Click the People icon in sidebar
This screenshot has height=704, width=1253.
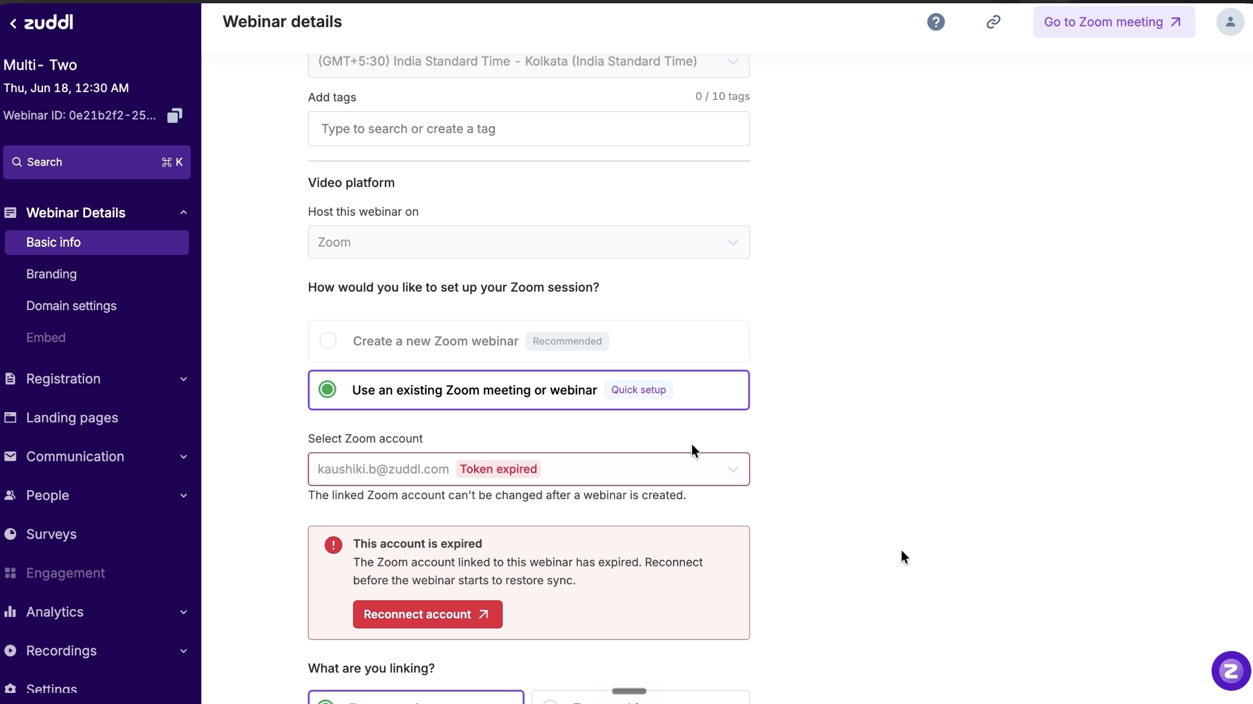10,495
